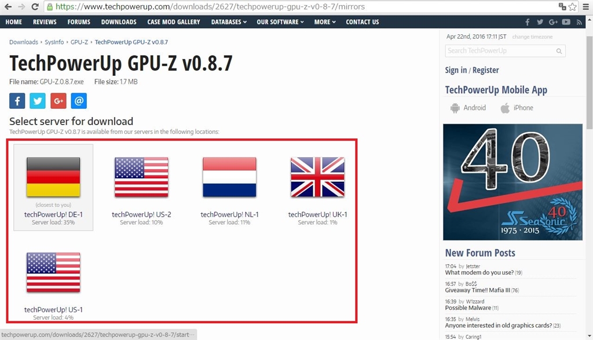Open the iPhone app link text
593x340 pixels.
(x=523, y=108)
